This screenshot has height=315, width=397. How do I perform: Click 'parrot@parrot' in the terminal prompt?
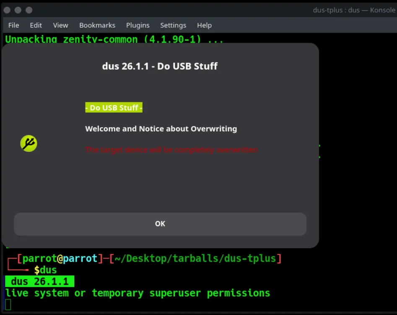tap(60, 258)
